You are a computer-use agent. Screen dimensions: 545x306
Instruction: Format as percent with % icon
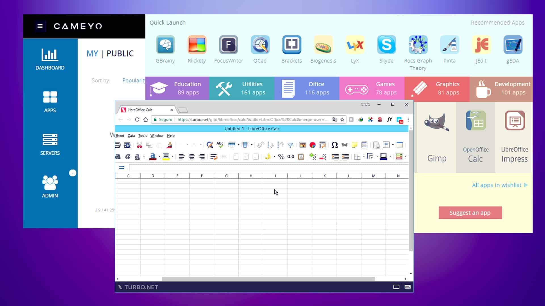click(281, 157)
